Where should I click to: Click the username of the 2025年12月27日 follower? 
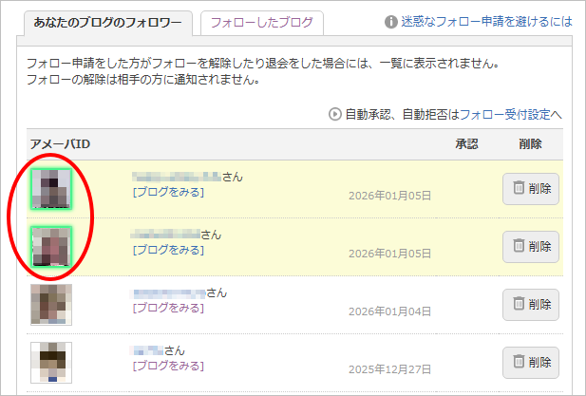[x=148, y=350]
